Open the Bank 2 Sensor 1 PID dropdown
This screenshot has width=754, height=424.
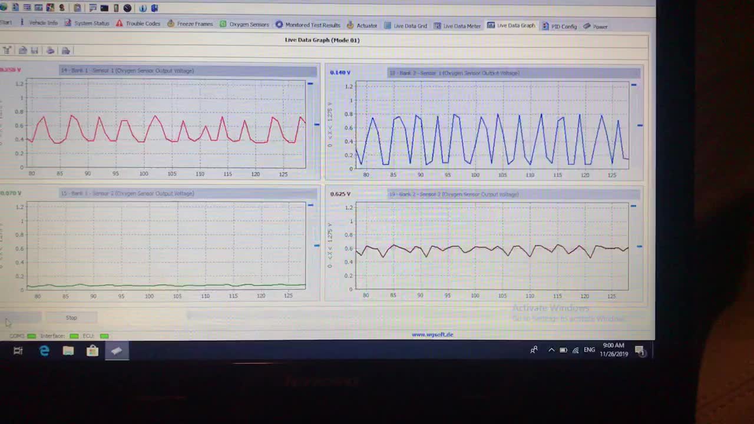(x=514, y=73)
